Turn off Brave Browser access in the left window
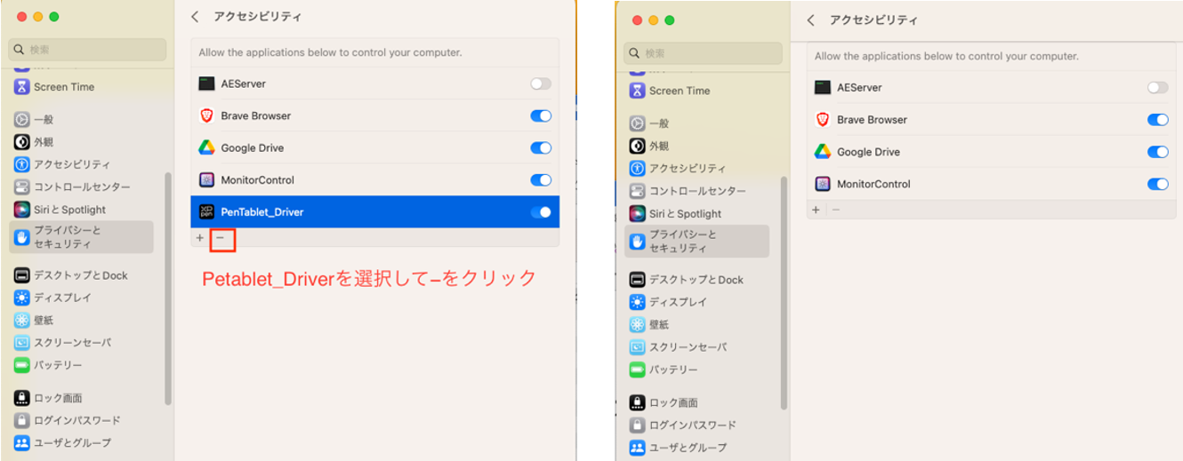This screenshot has height=461, width=1183. pos(541,115)
